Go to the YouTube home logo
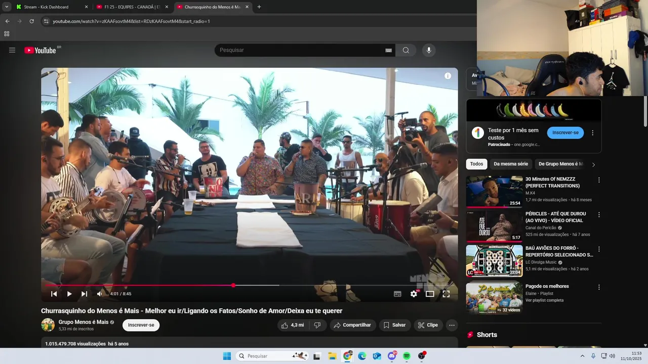The width and height of the screenshot is (648, 364). (x=40, y=50)
